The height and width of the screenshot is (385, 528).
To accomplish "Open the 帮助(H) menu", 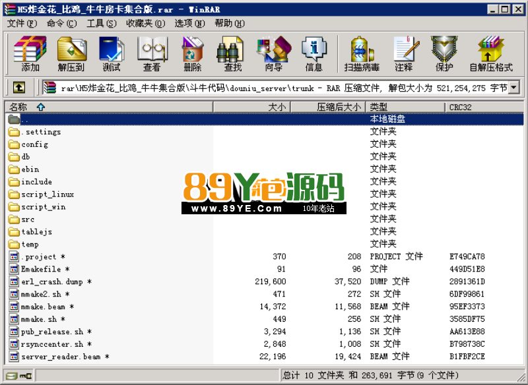I will click(x=230, y=23).
